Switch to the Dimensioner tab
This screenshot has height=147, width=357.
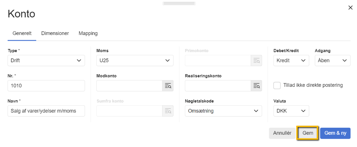(x=55, y=34)
